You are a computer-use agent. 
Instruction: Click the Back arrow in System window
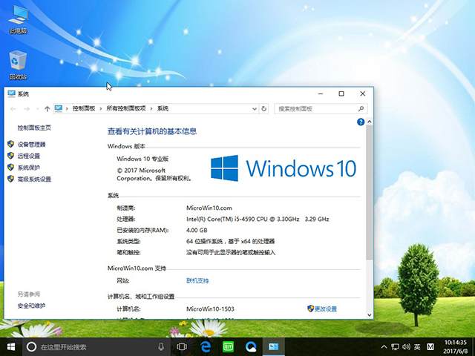coord(13,109)
